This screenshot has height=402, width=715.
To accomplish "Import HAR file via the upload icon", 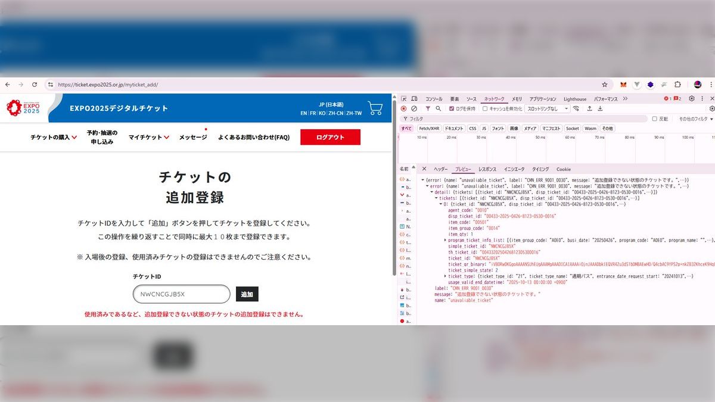I will (x=589, y=108).
